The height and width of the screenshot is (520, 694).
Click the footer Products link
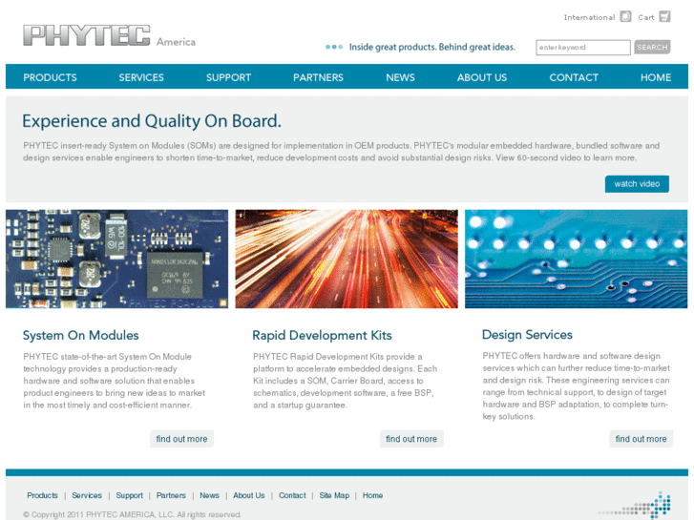[43, 495]
